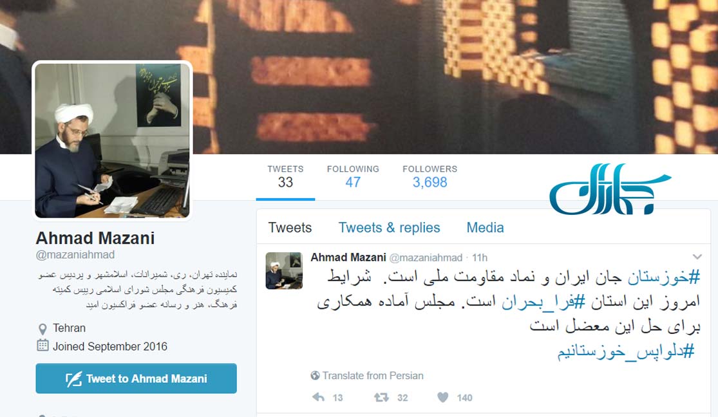The height and width of the screenshot is (417, 718).
Task: Click the retweet icon under the tweet
Action: coord(381,397)
